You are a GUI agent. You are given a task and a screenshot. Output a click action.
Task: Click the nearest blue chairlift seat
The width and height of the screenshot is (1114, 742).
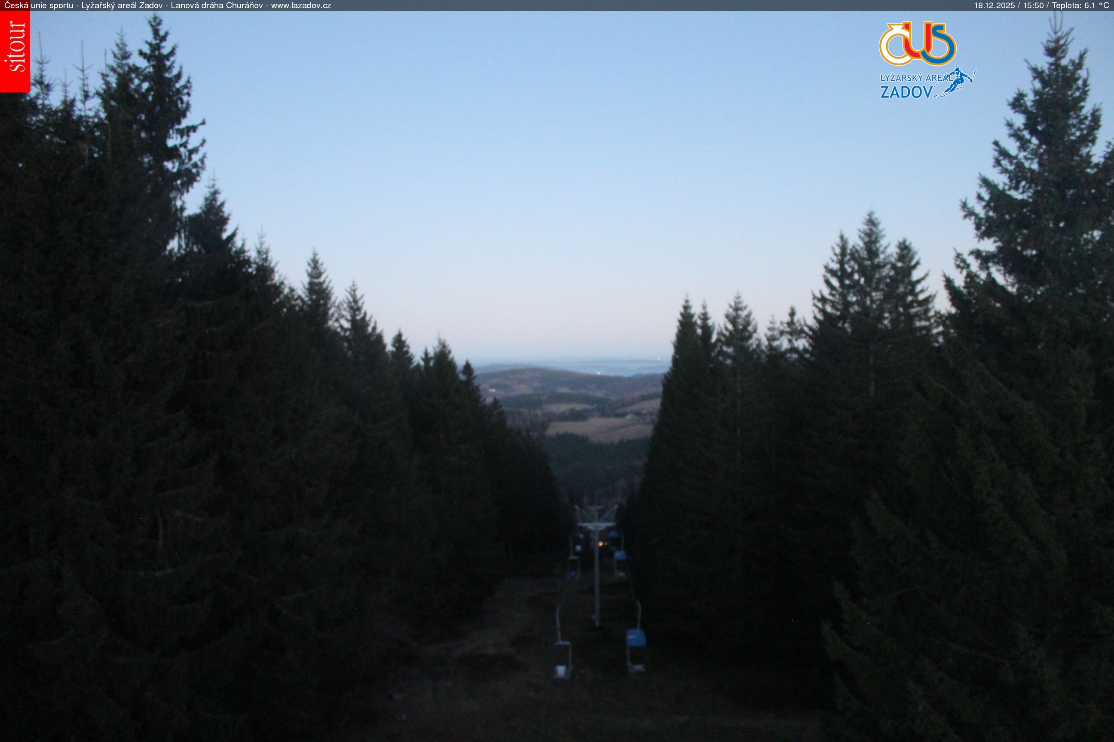click(636, 639)
